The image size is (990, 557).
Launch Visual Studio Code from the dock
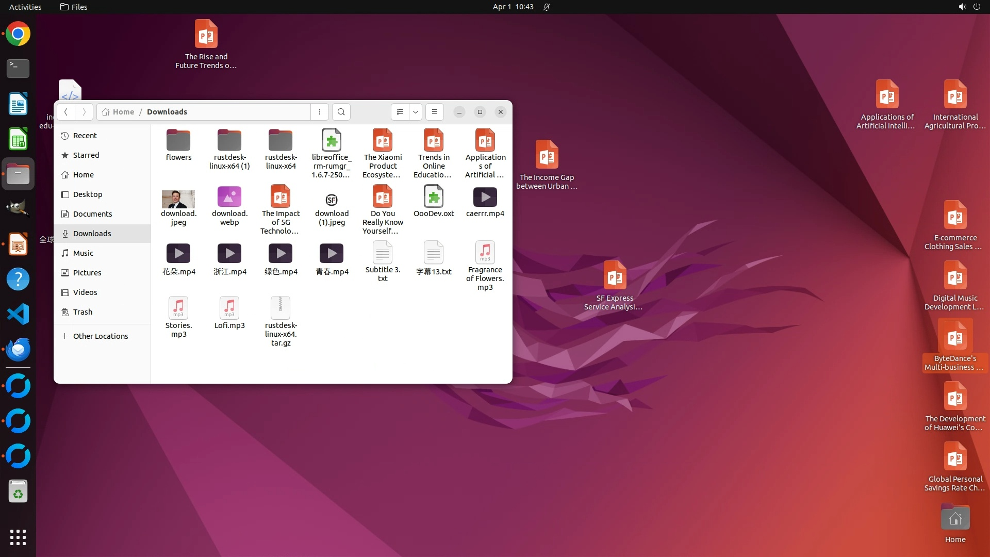[x=18, y=314]
